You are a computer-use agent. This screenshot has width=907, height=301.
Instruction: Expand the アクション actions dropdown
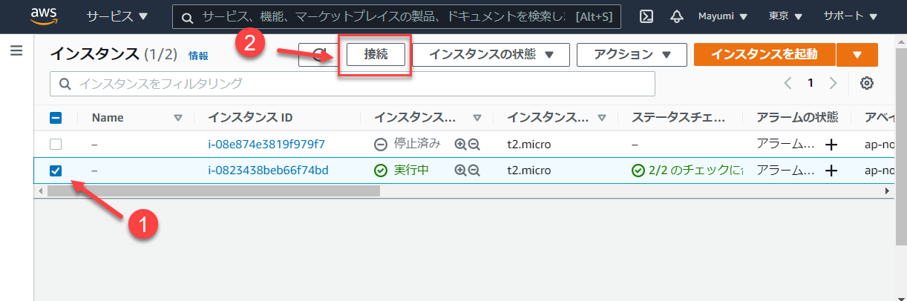630,54
